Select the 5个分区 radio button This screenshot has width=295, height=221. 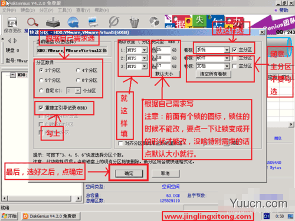41,80
